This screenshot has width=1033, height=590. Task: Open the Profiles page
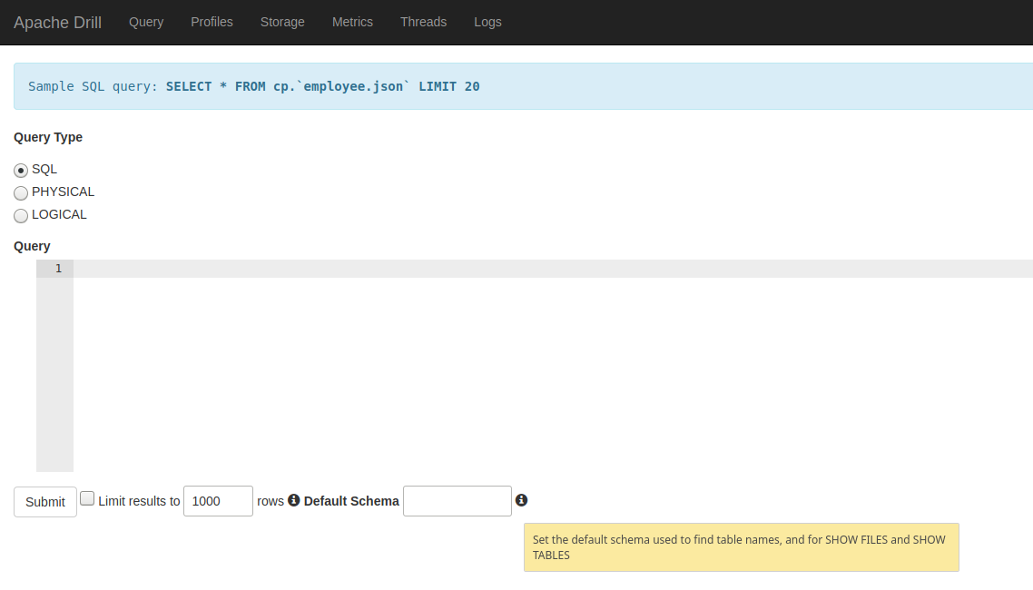pos(212,22)
